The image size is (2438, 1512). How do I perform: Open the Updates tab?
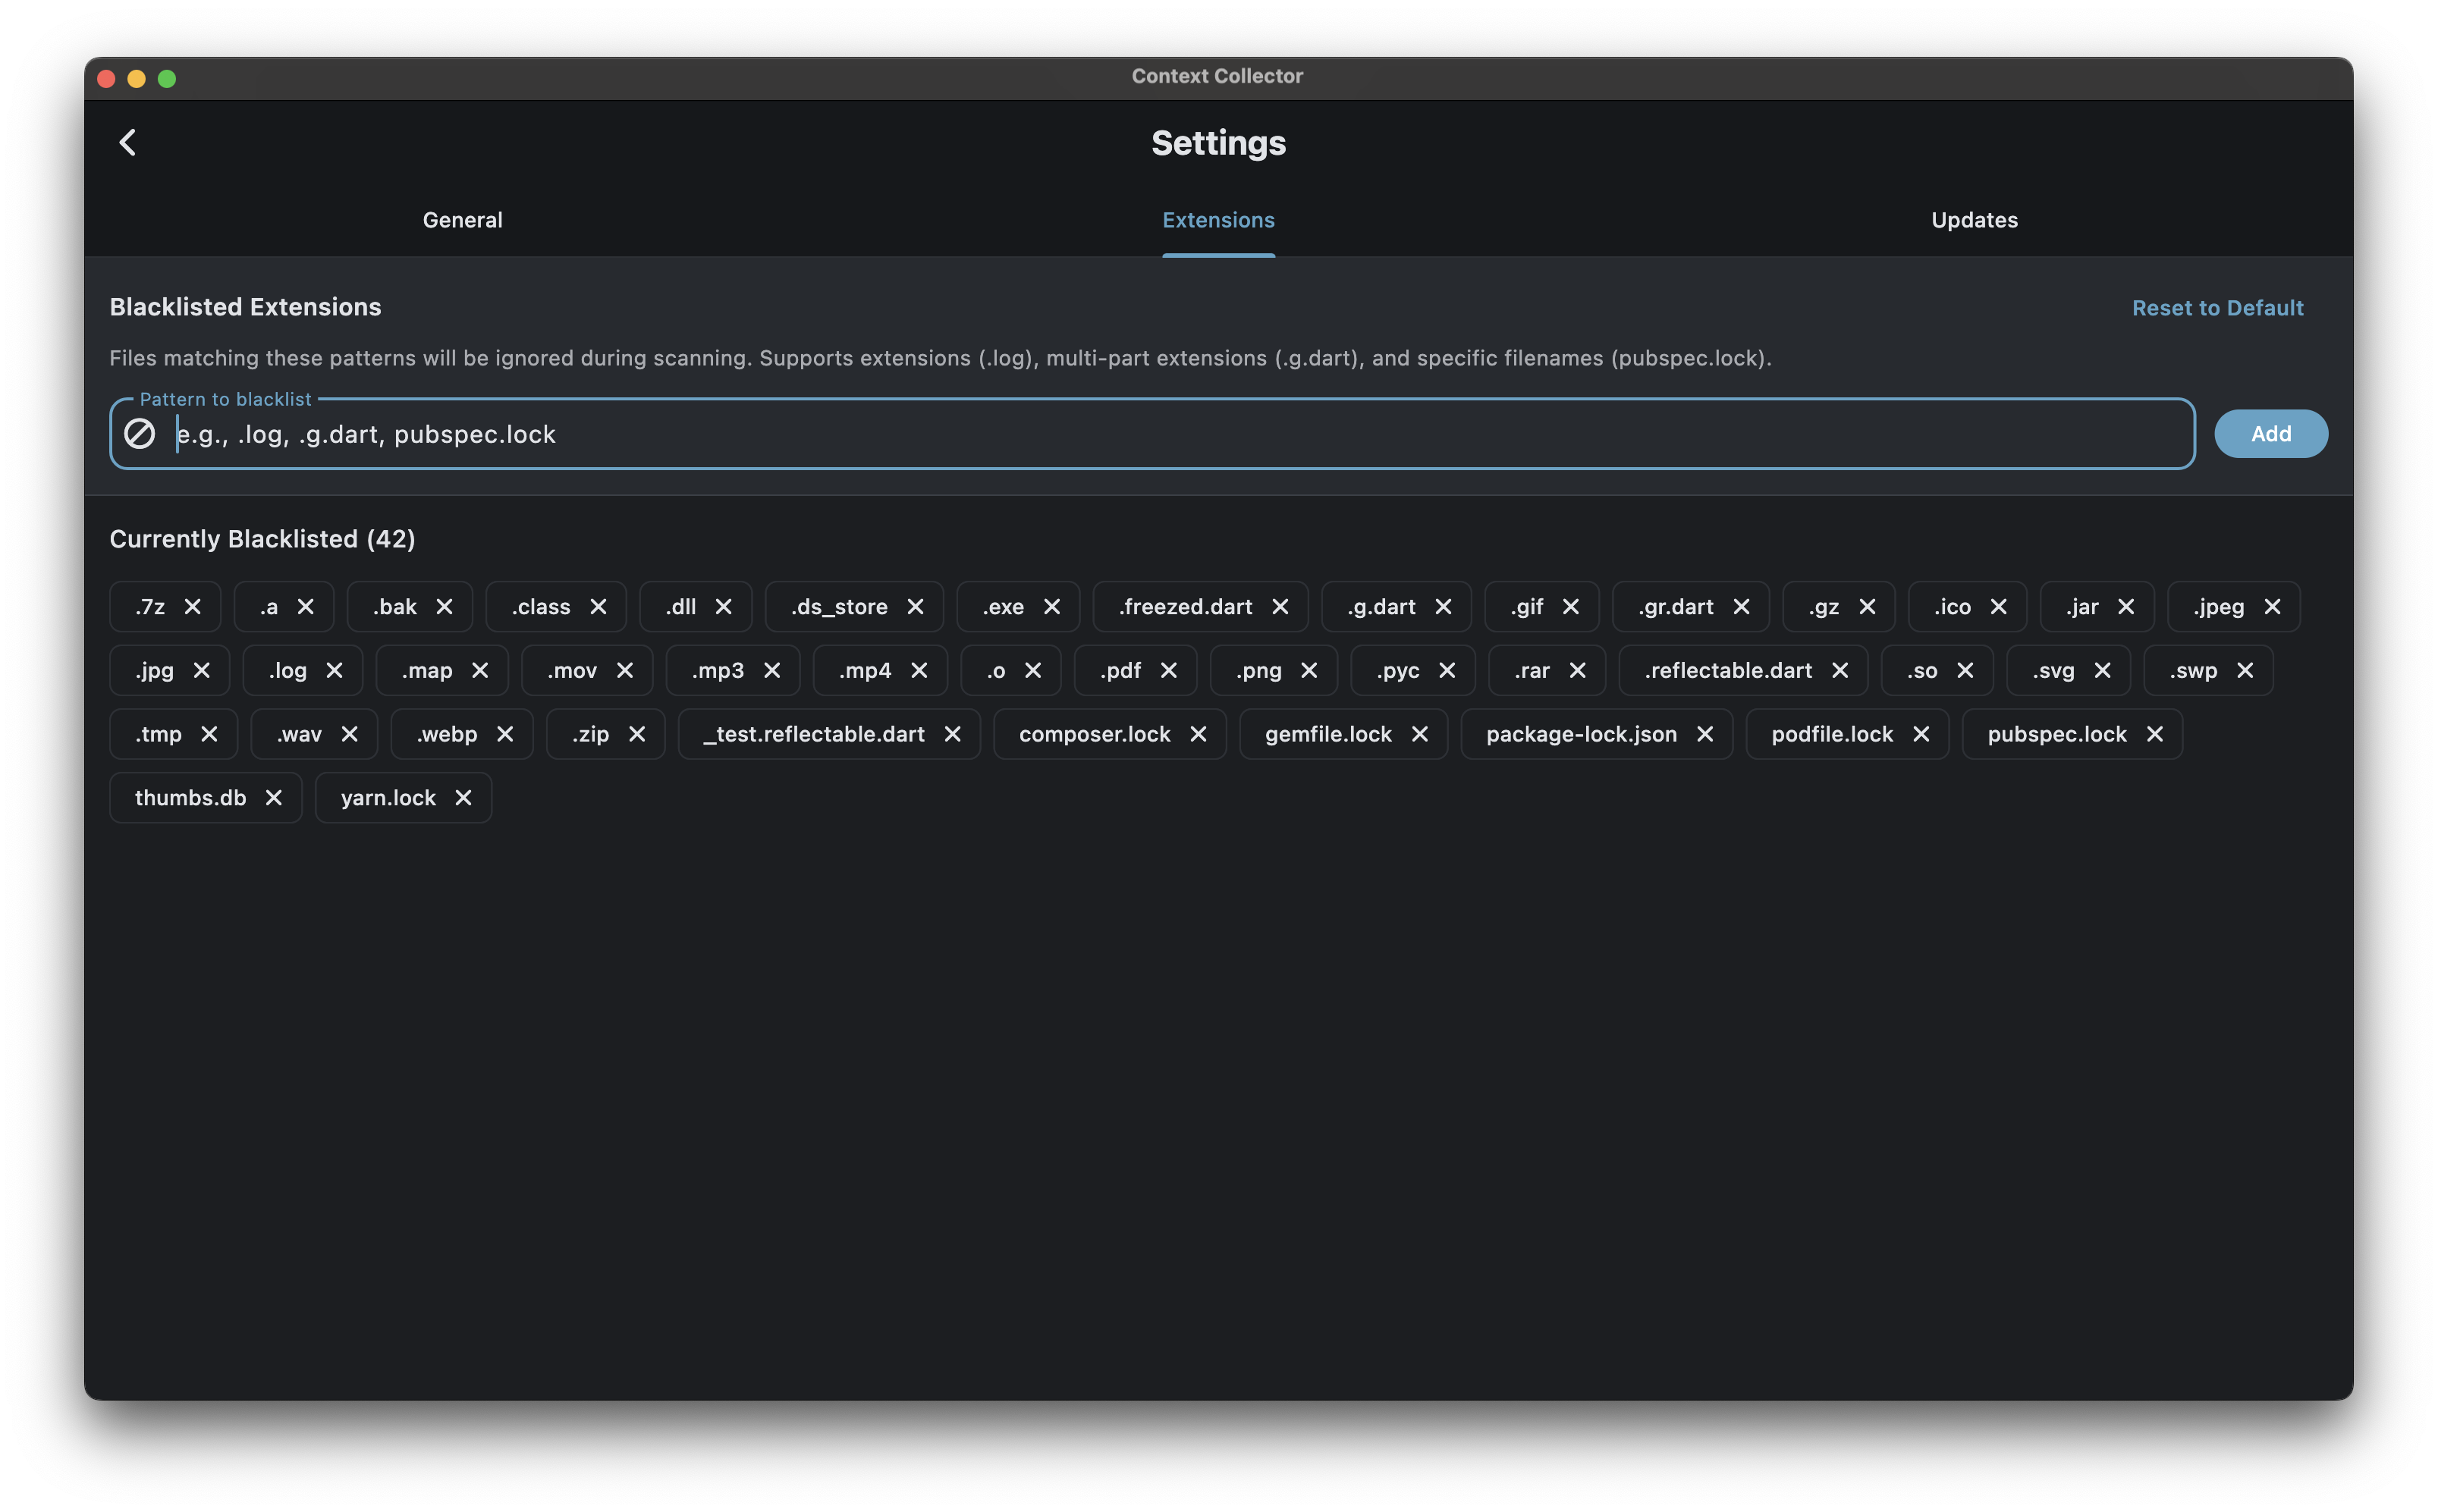coord(1974,220)
